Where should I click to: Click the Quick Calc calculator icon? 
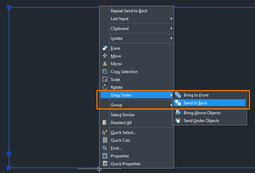tap(105, 140)
